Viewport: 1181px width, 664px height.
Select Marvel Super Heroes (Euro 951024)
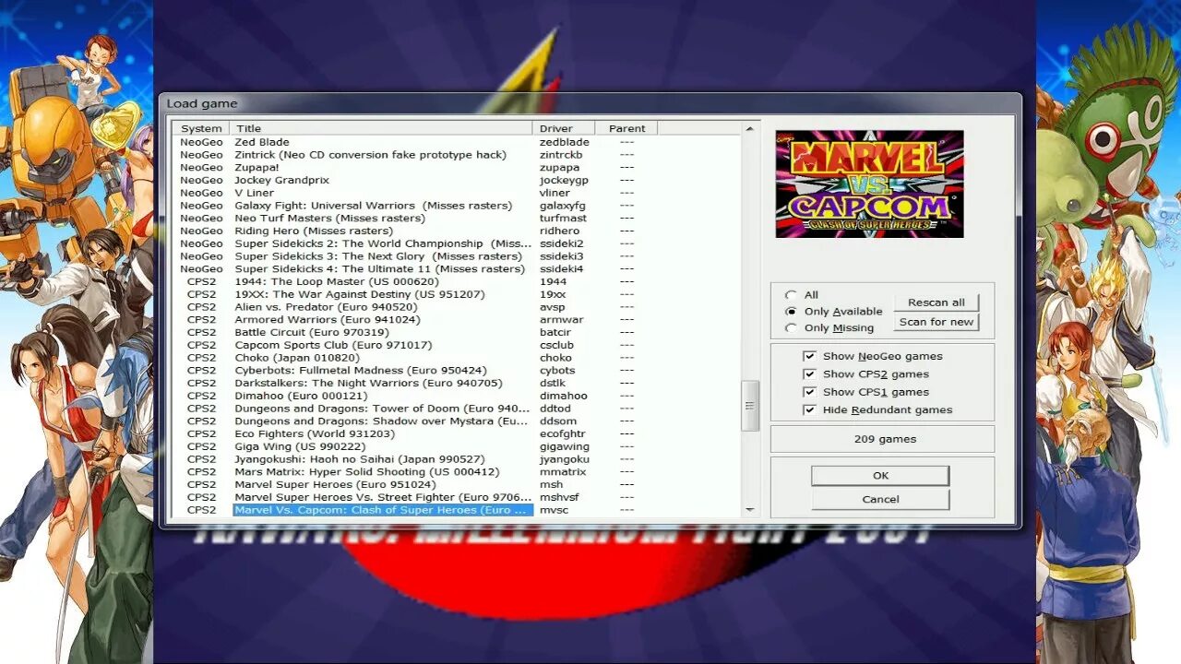point(457,484)
